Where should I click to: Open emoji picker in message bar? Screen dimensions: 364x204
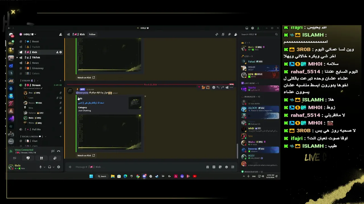click(226, 167)
